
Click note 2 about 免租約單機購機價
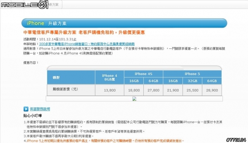click(x=84, y=131)
